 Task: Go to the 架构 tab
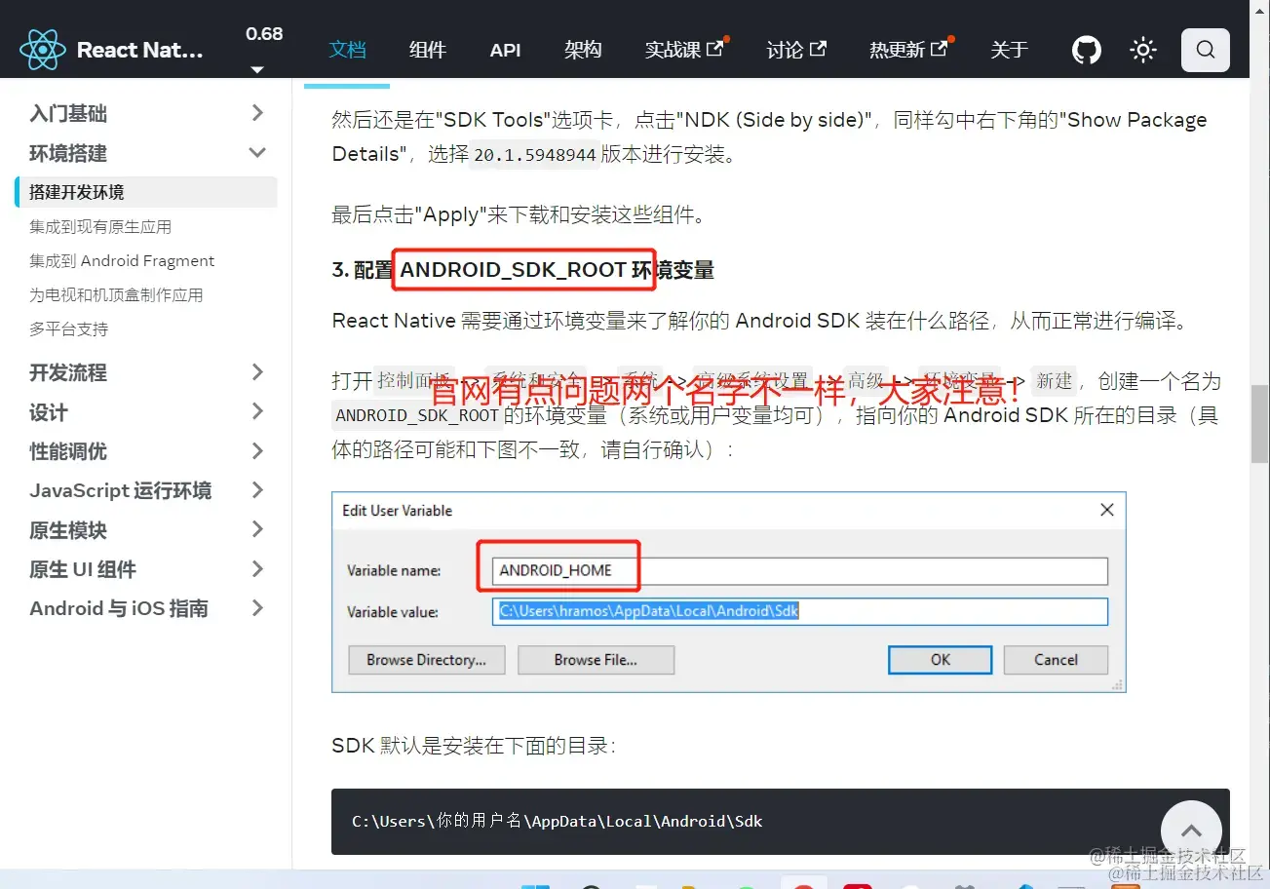click(583, 50)
